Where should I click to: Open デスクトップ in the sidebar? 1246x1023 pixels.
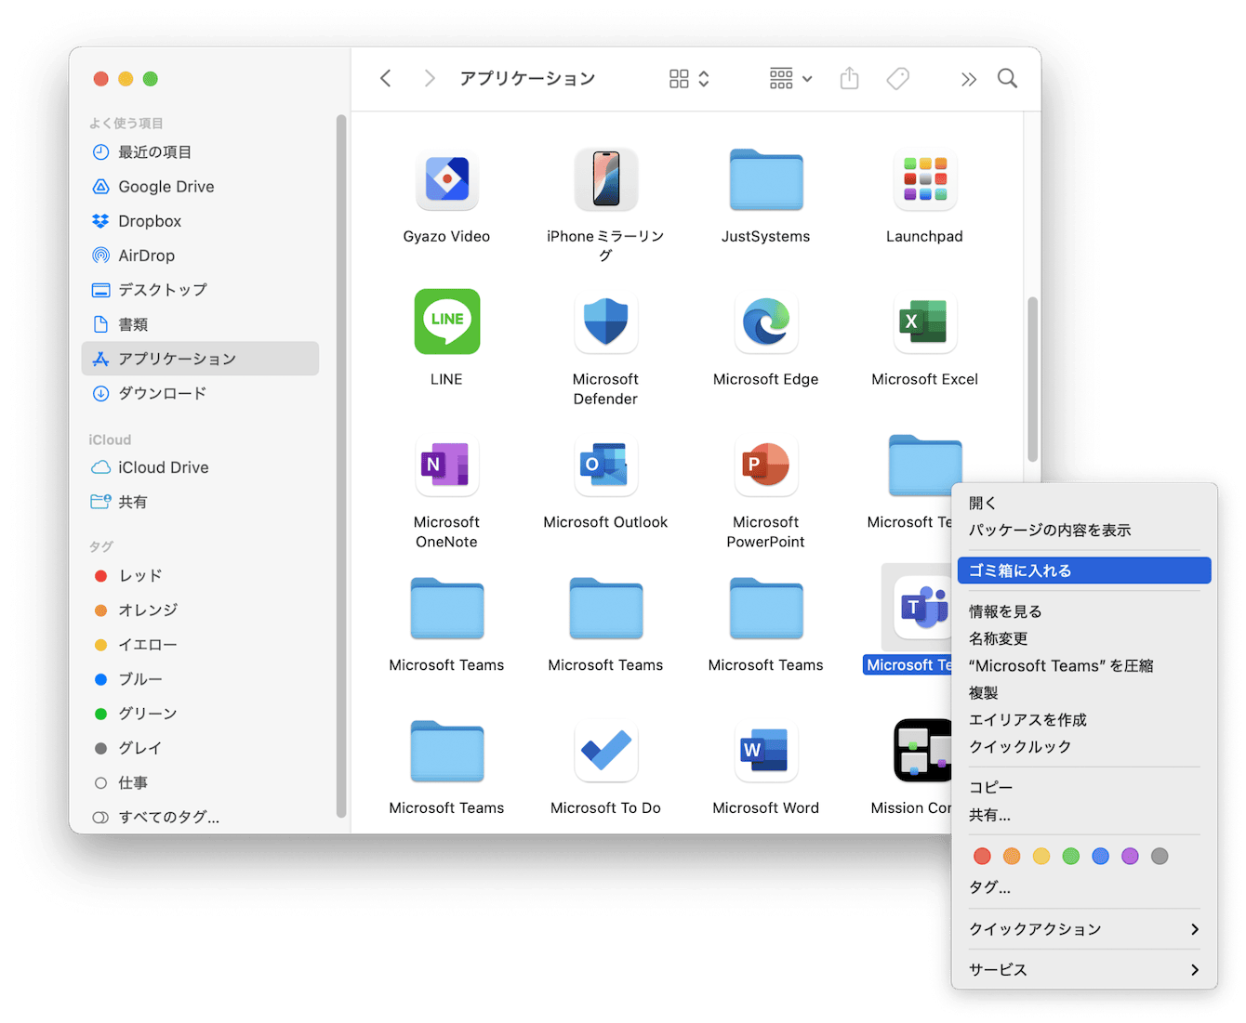[200, 290]
